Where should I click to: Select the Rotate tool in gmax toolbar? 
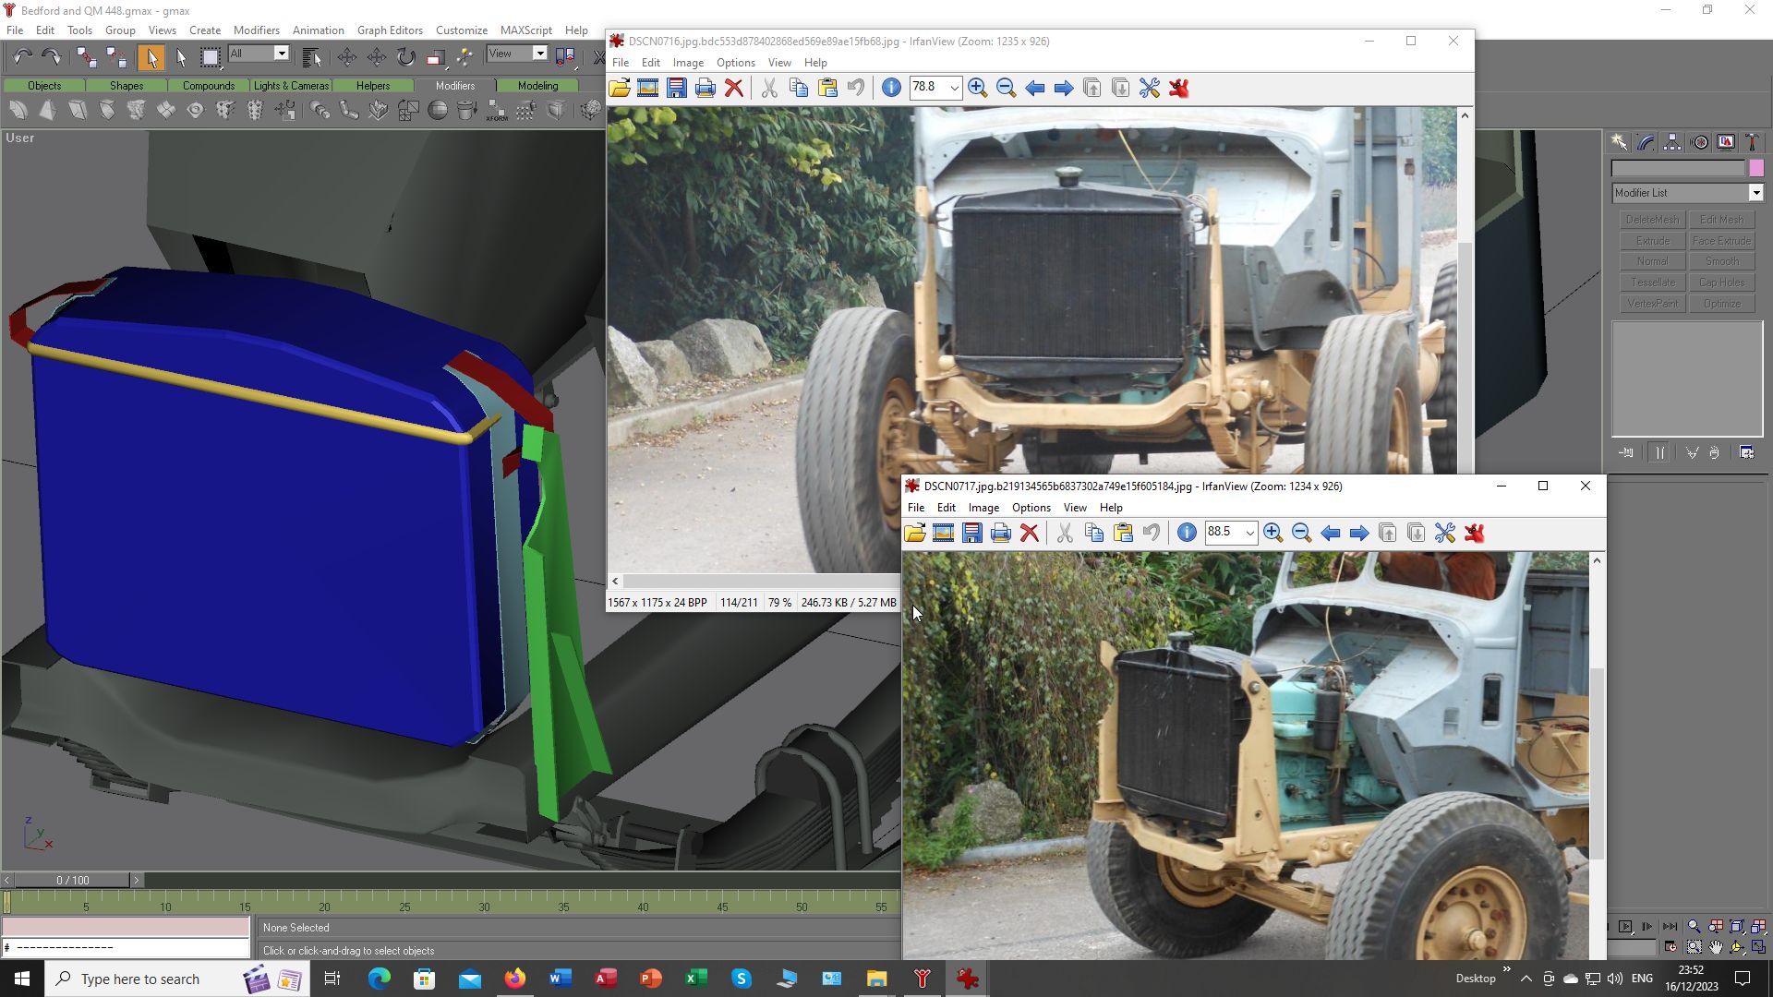click(405, 57)
